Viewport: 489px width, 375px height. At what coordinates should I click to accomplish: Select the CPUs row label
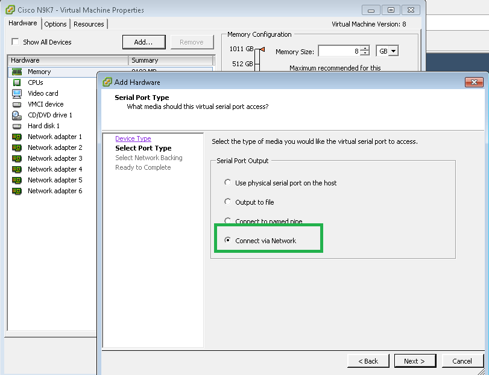pyautogui.click(x=35, y=82)
